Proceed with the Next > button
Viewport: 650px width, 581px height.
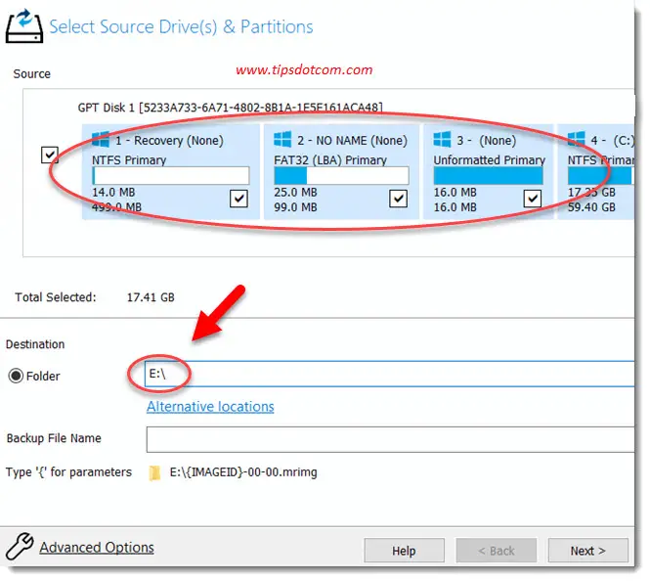click(587, 551)
